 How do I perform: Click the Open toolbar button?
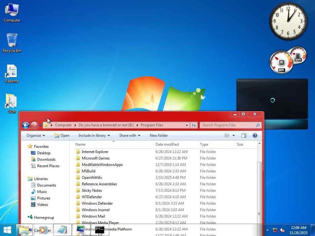tap(62, 136)
